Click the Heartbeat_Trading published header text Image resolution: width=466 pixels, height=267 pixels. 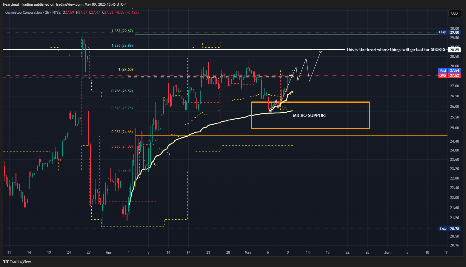pyautogui.click(x=64, y=4)
